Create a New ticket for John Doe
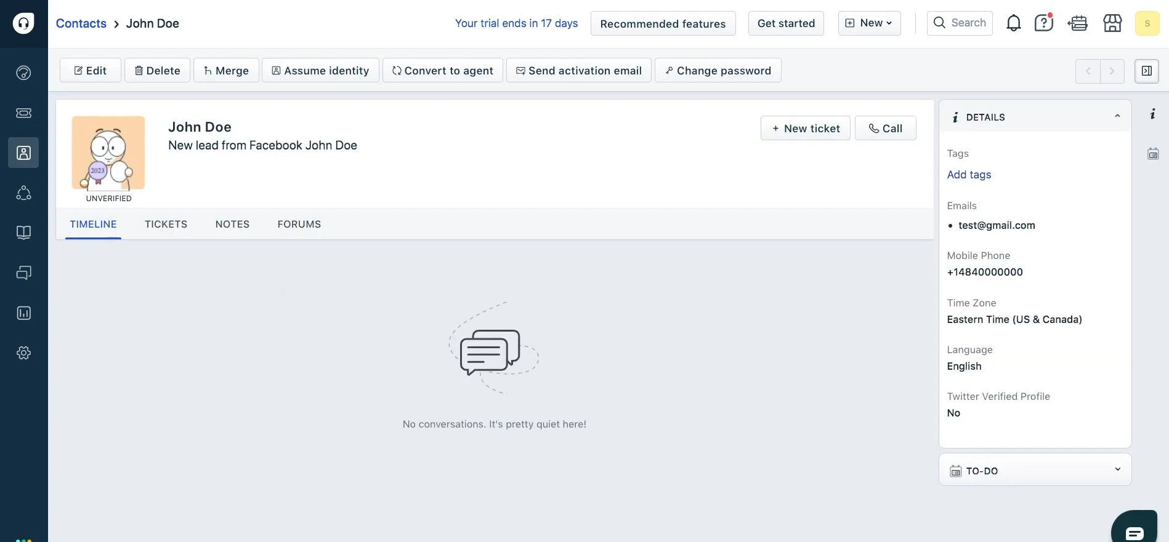1169x542 pixels. (x=806, y=128)
